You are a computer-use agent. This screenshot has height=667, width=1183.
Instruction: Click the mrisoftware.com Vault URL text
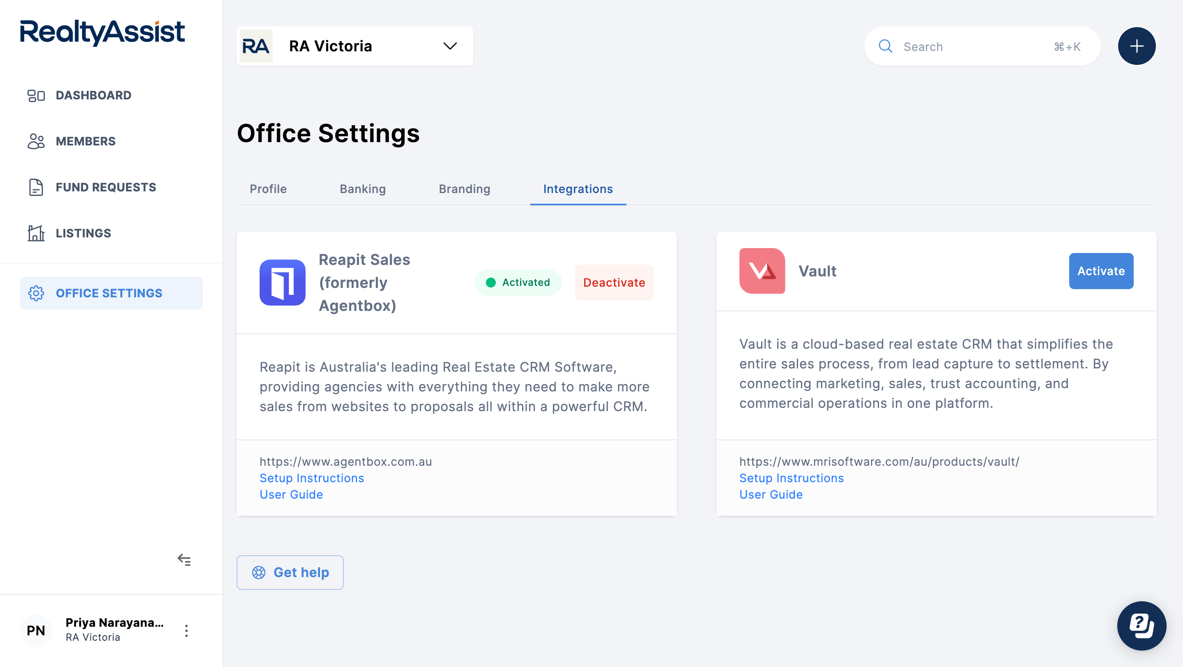coord(879,462)
